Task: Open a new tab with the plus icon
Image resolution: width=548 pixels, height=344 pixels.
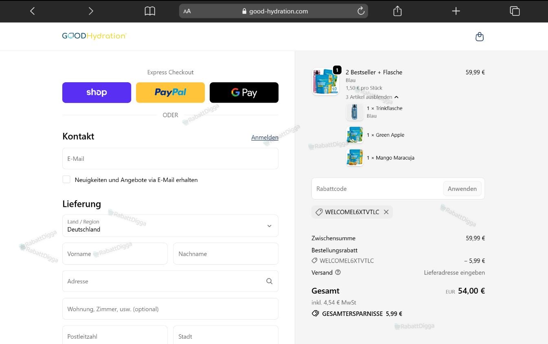Action: [x=456, y=11]
